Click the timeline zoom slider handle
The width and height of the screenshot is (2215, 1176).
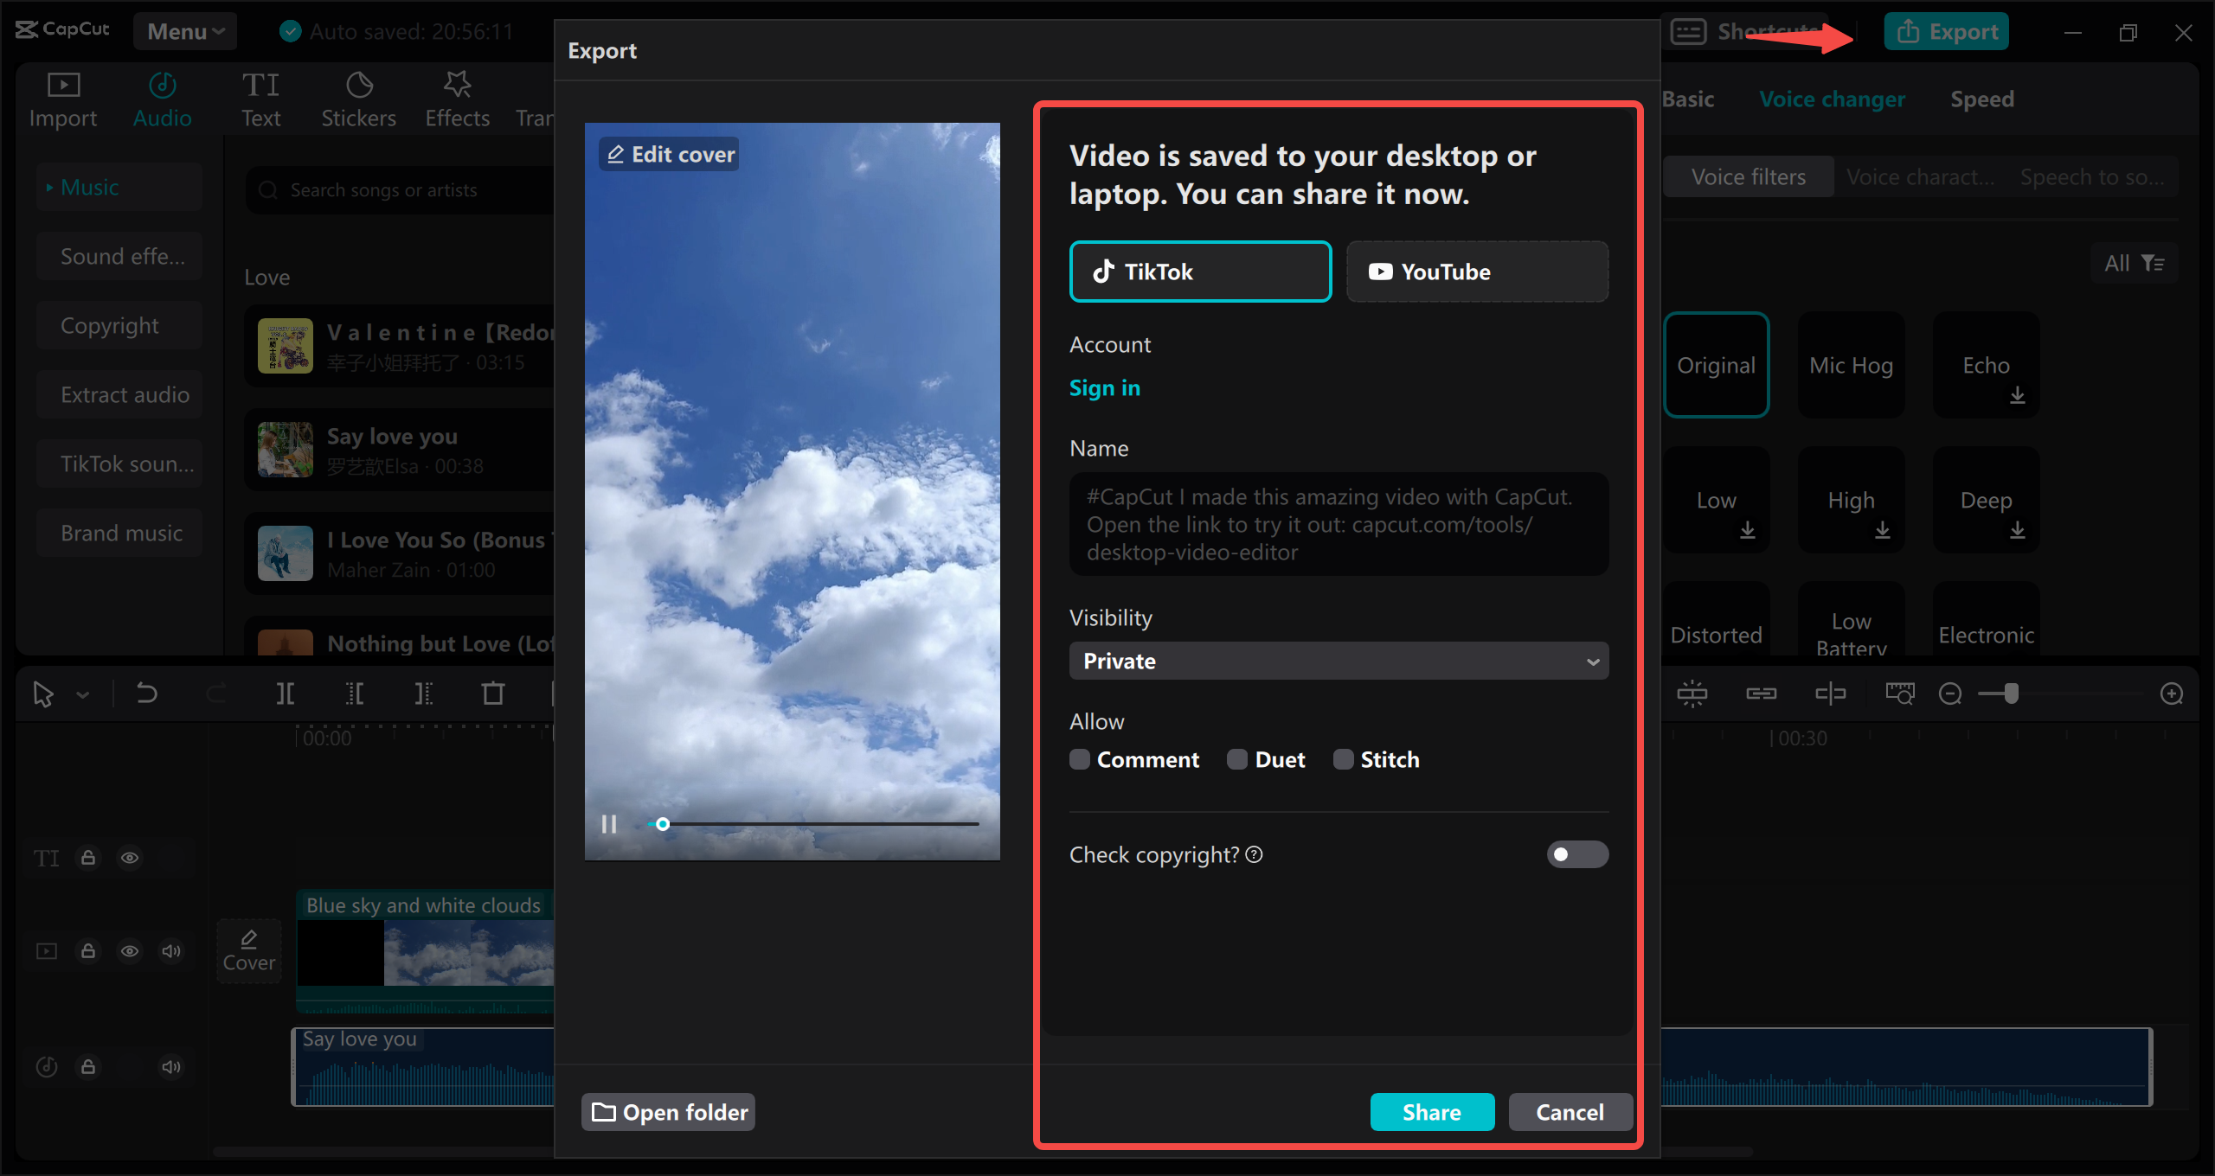pos(2012,693)
